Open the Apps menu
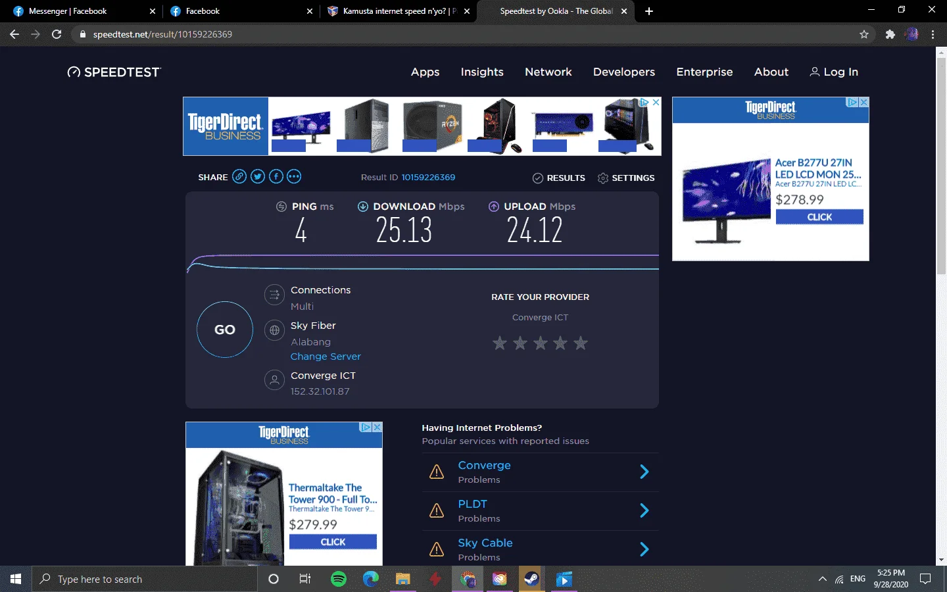The width and height of the screenshot is (947, 592). [x=425, y=72]
